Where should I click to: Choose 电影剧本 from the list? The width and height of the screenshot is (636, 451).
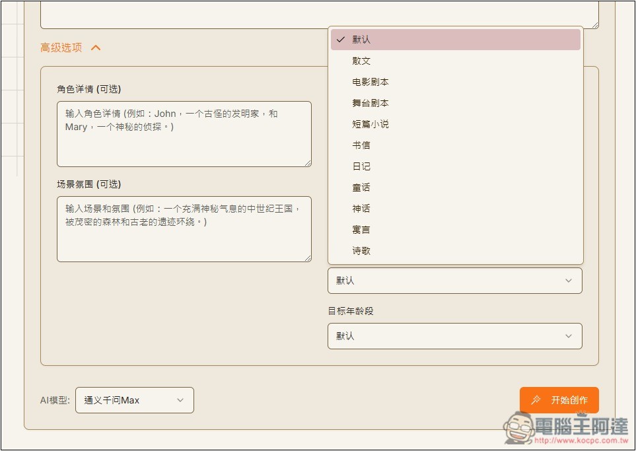[456, 82]
